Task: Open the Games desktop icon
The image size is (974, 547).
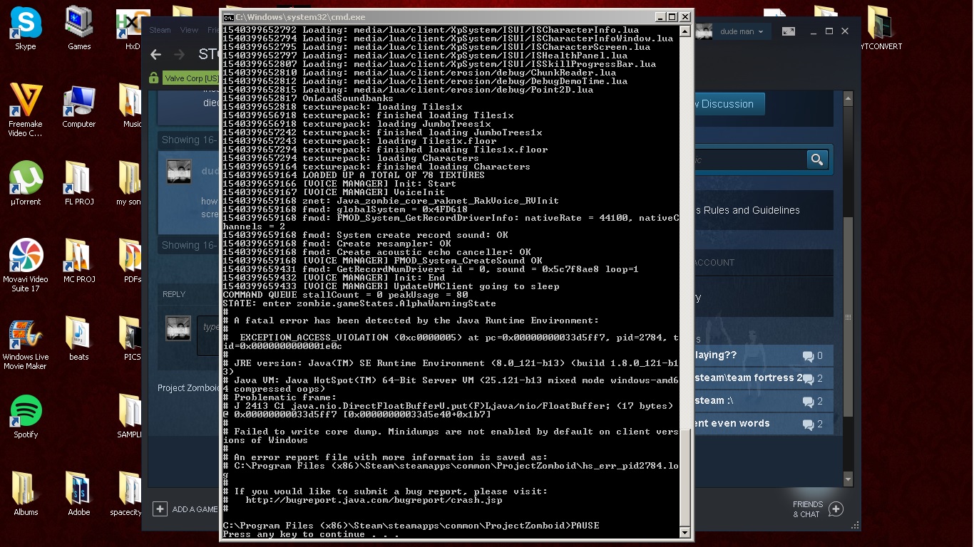Action: (79, 27)
